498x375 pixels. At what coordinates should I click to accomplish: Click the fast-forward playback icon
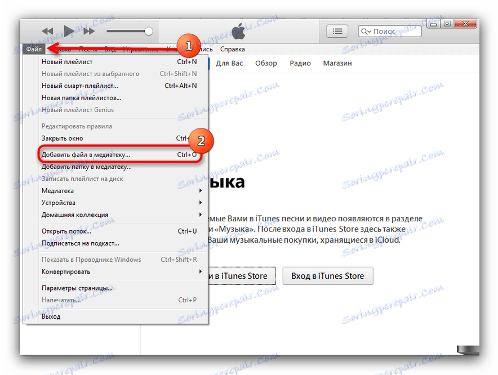(90, 31)
